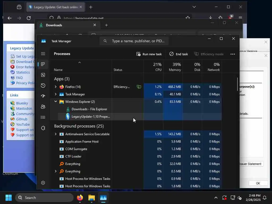Open the Users page in sidebar

tap(43, 107)
